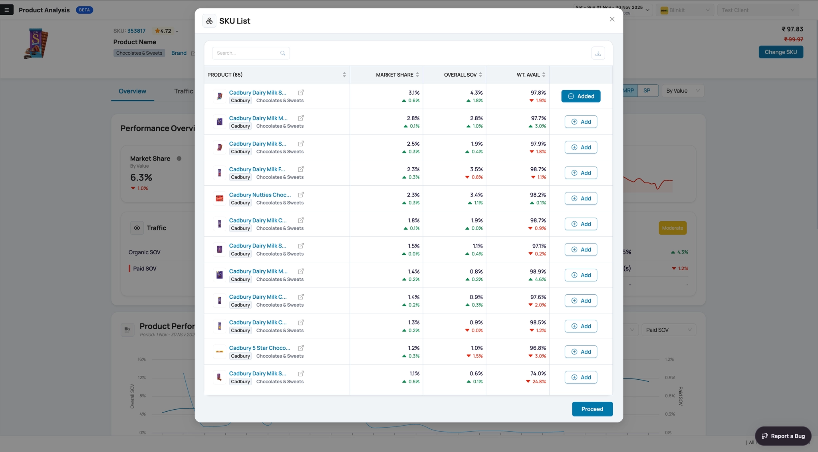Open the Test Client dropdown
Viewport: 818px width, 452px height.
coord(758,10)
